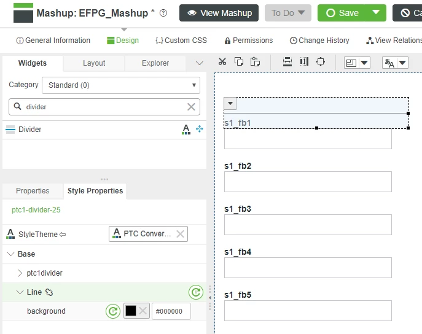Expand the ptc1divider tree item
This screenshot has width=422, height=334.
20,273
